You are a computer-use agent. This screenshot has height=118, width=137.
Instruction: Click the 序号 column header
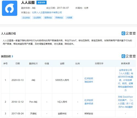[5, 64]
